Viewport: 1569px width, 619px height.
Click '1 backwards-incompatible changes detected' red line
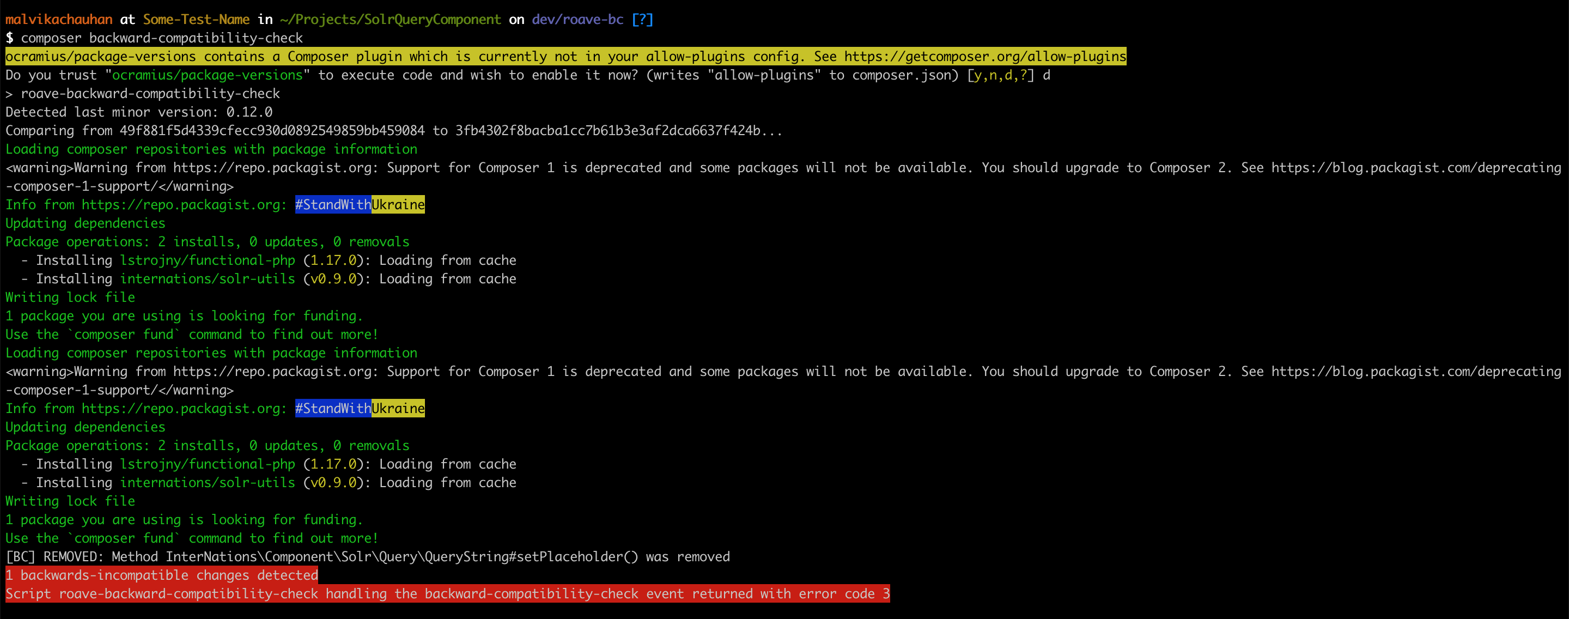click(x=162, y=575)
